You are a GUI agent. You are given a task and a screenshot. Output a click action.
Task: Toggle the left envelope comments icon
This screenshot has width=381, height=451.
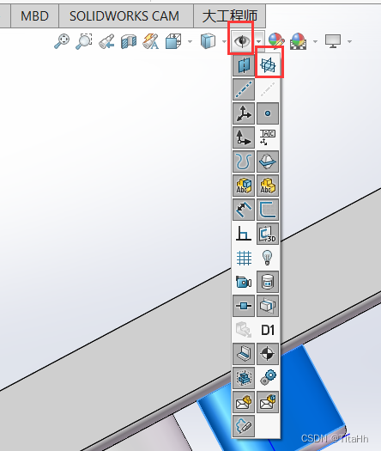[x=244, y=402]
